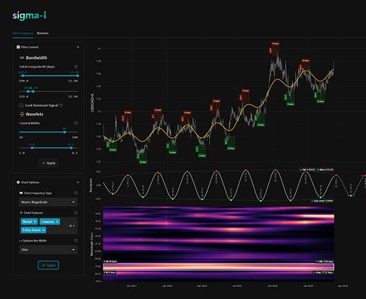The image size is (366, 299).
Task: Click the first green bandpass trough dot
Action: pos(113,194)
